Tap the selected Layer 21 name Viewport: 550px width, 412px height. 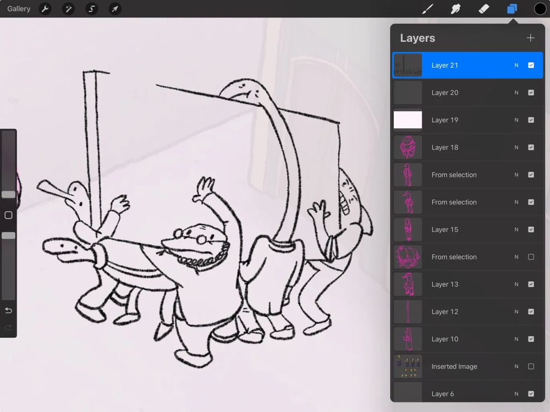445,65
